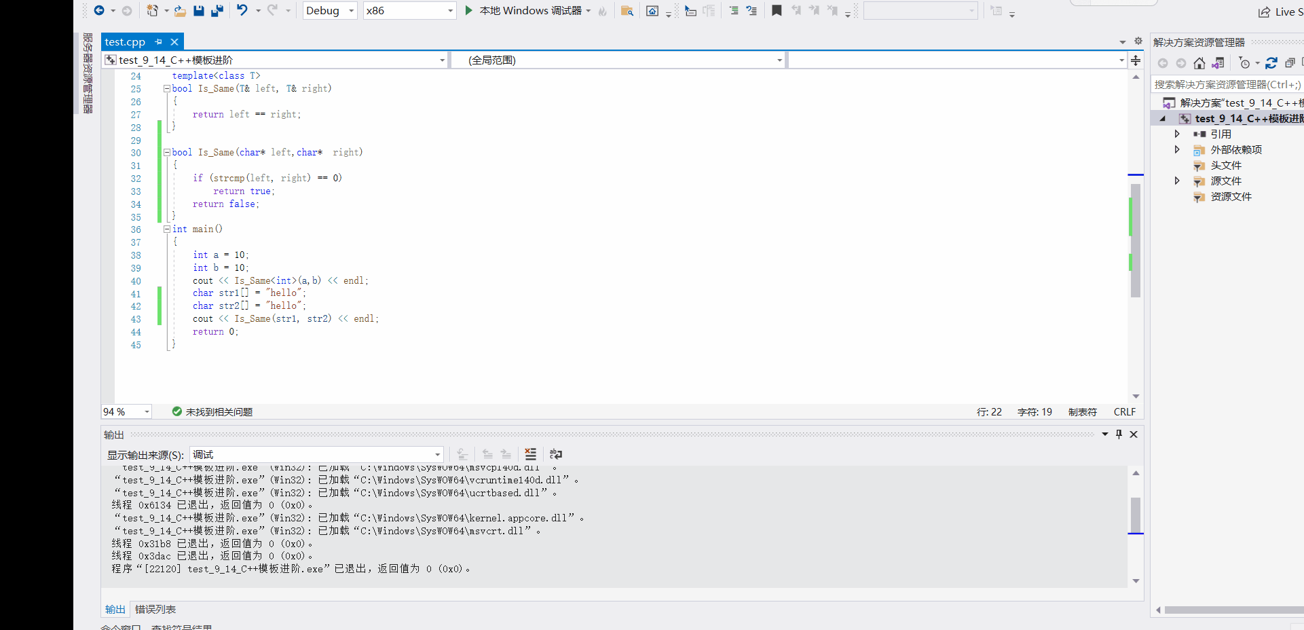1304x630 pixels.
Task: Click the CRLF line ending indicator
Action: [x=1125, y=411]
